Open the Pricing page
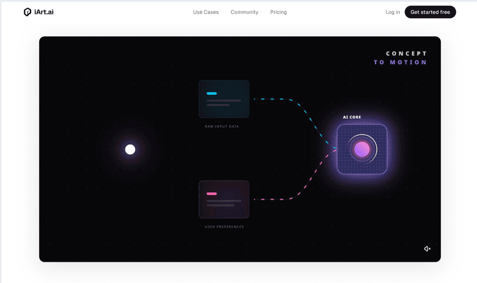 click(x=278, y=12)
